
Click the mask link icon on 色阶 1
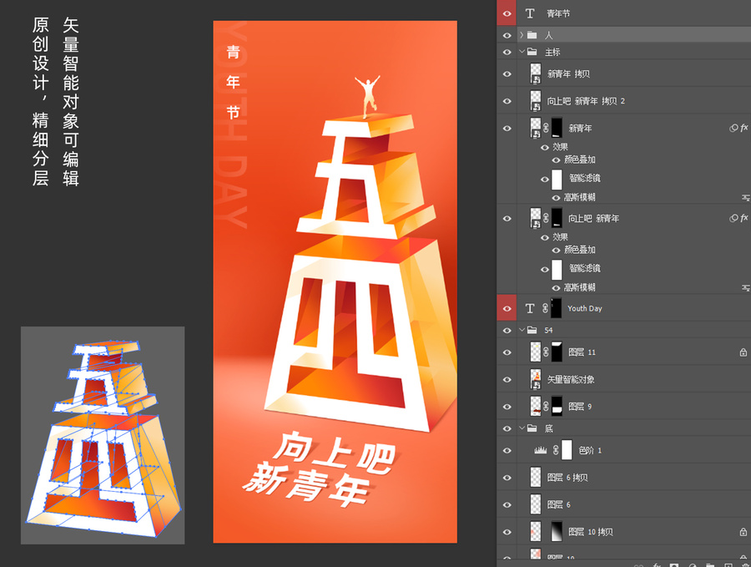coord(556,450)
